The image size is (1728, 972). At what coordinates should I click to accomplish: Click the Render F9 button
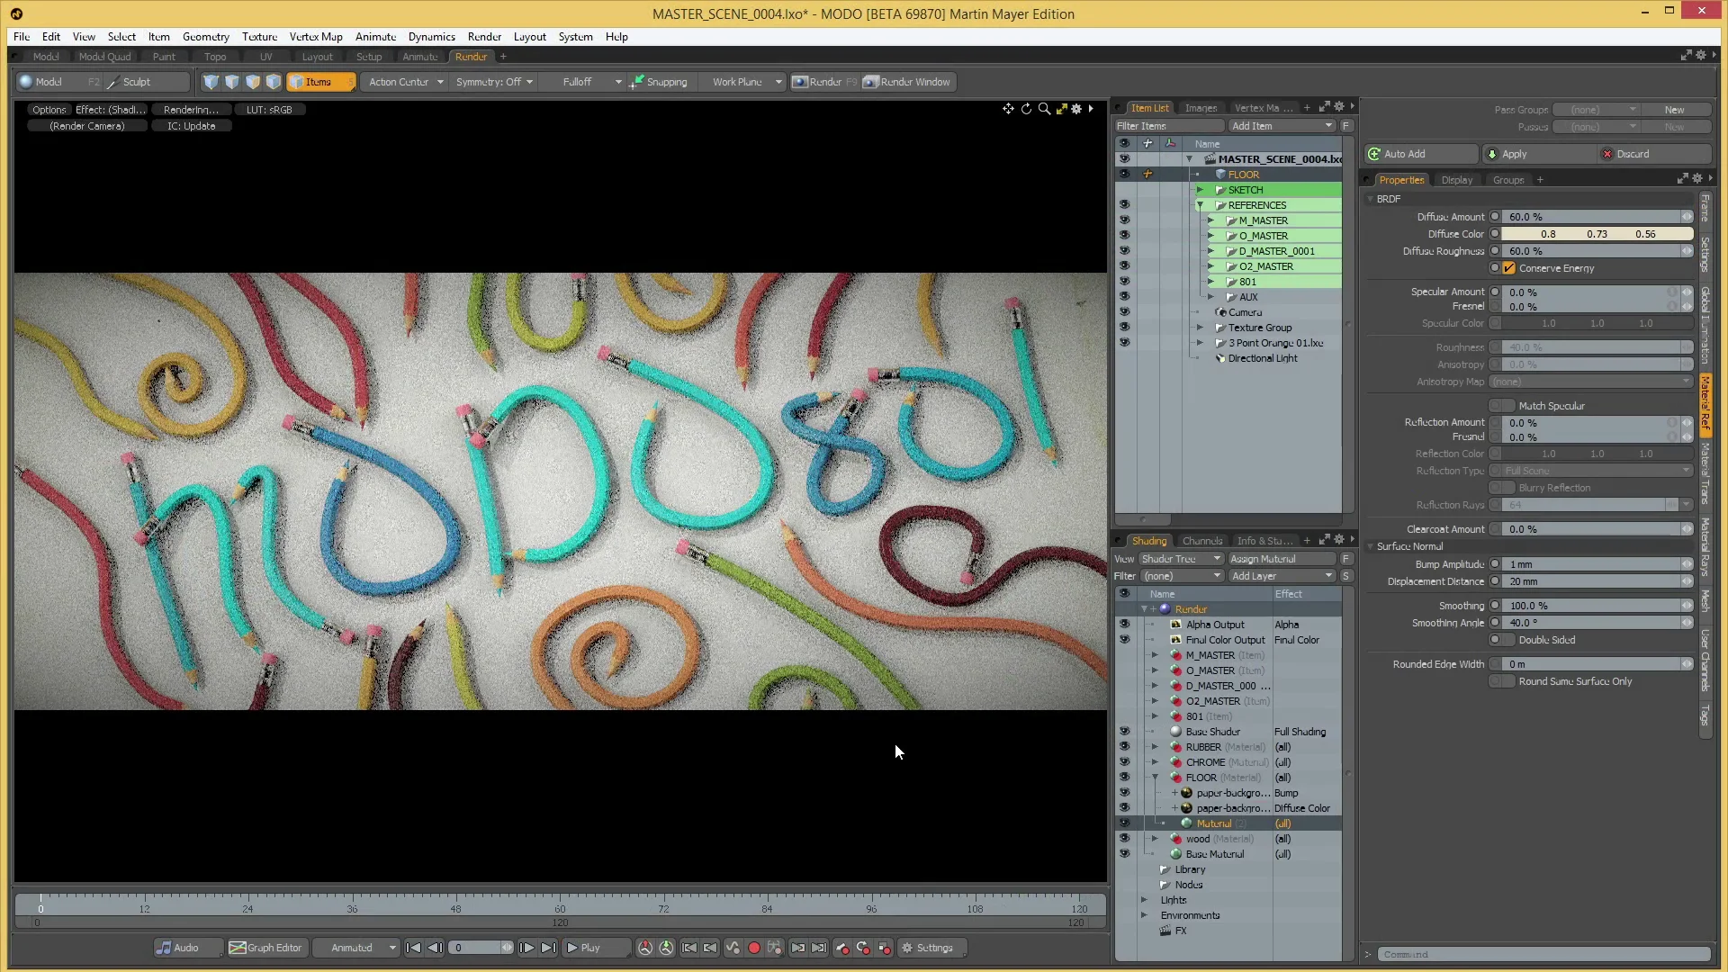coord(824,82)
